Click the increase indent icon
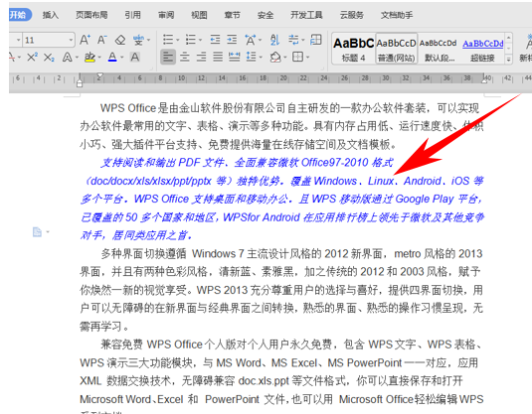The width and height of the screenshot is (532, 414). (232, 40)
